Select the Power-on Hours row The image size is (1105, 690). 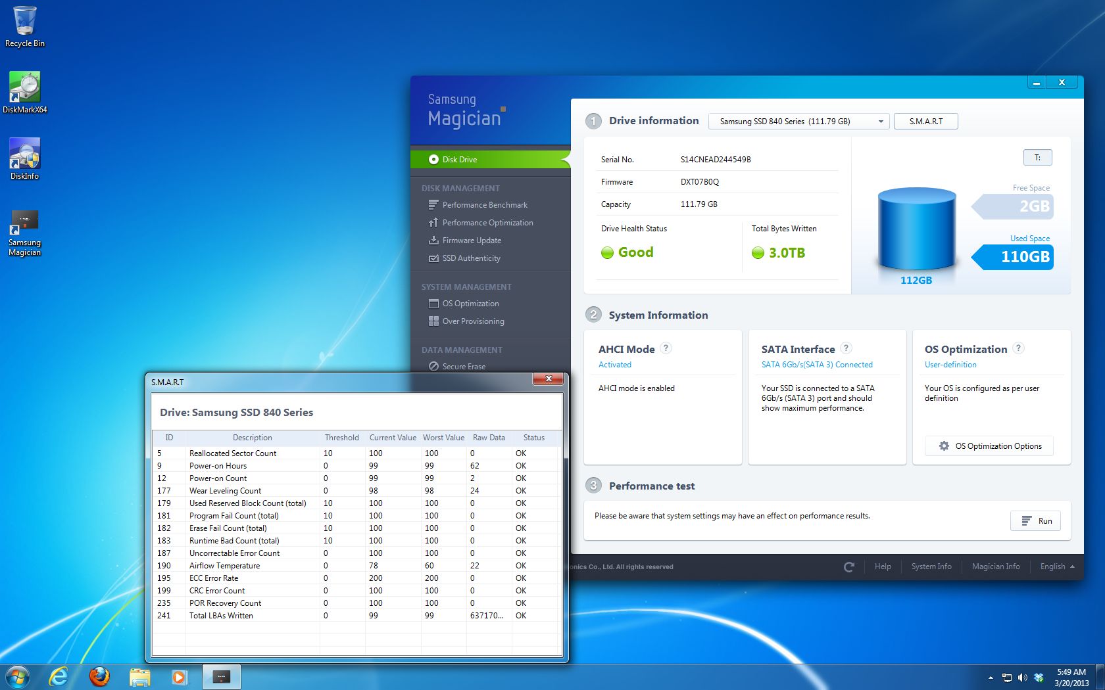[x=356, y=466]
